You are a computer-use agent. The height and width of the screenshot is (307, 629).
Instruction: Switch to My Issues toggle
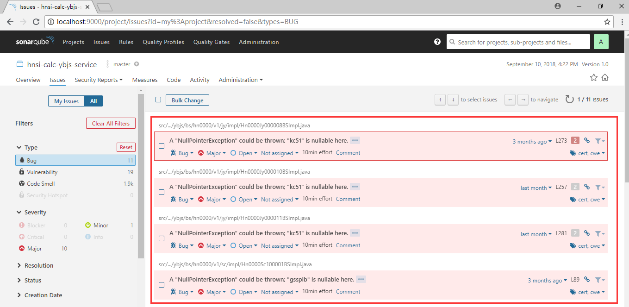coord(66,101)
